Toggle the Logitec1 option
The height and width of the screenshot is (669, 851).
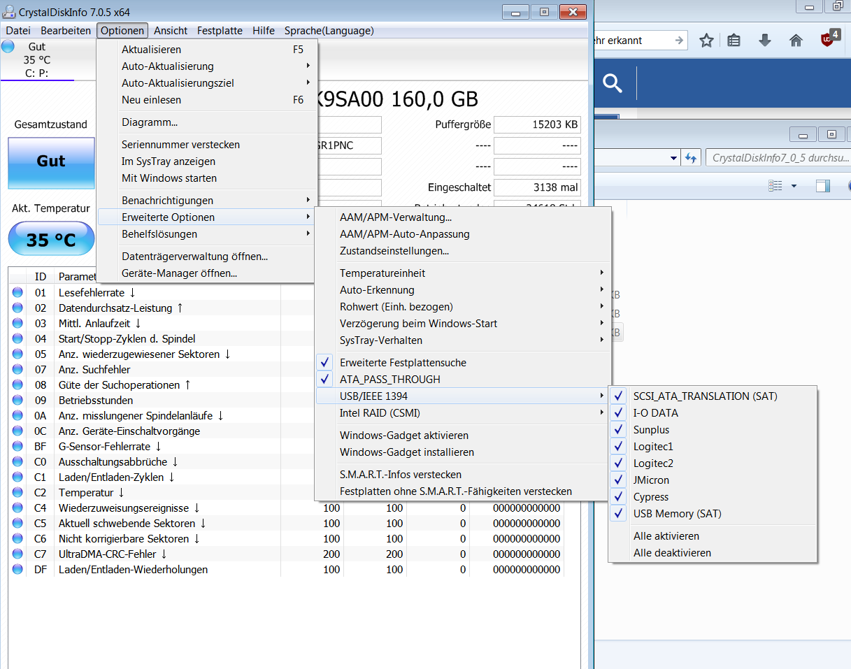[713, 446]
